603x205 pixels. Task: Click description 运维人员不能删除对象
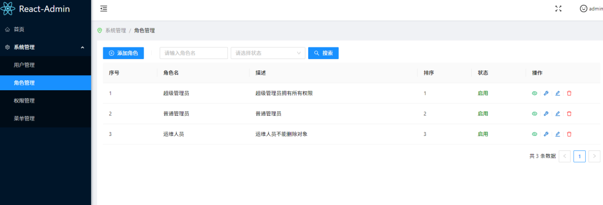pyautogui.click(x=281, y=134)
